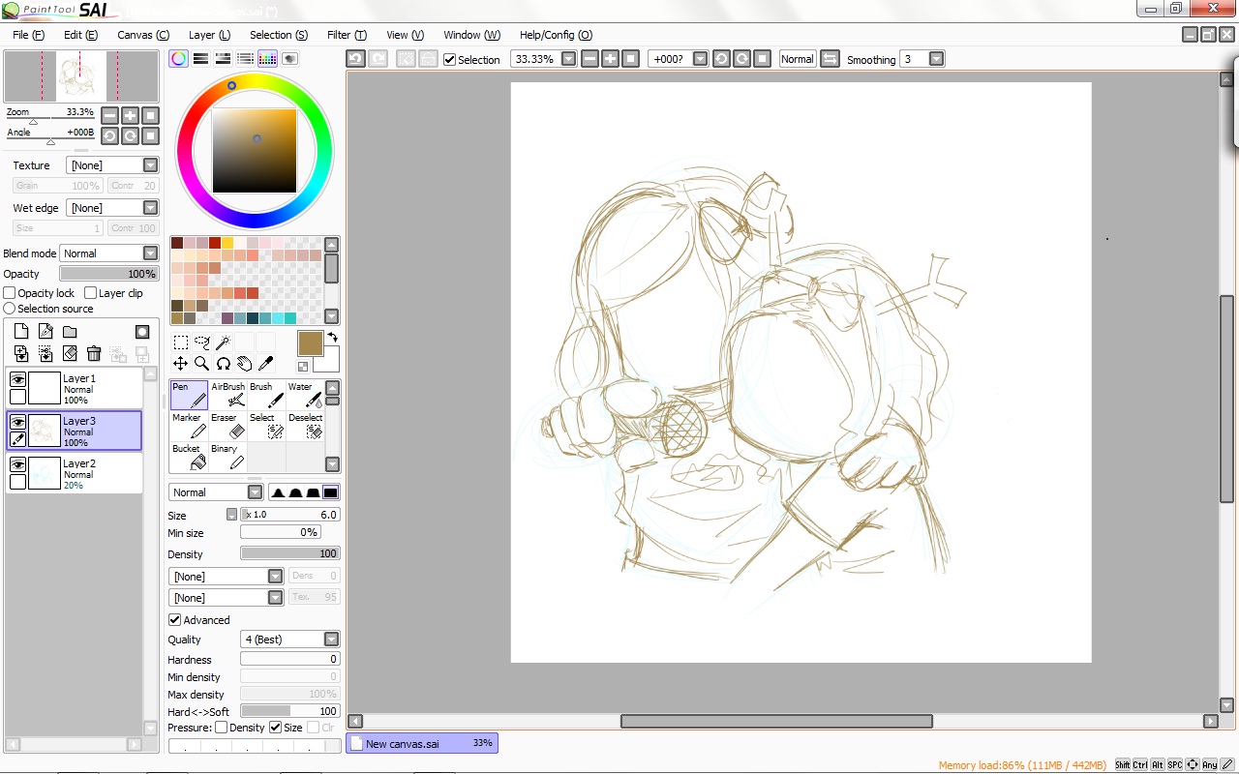Image resolution: width=1239 pixels, height=774 pixels.
Task: Open the brush shape [None] dropdown
Action: (226, 577)
